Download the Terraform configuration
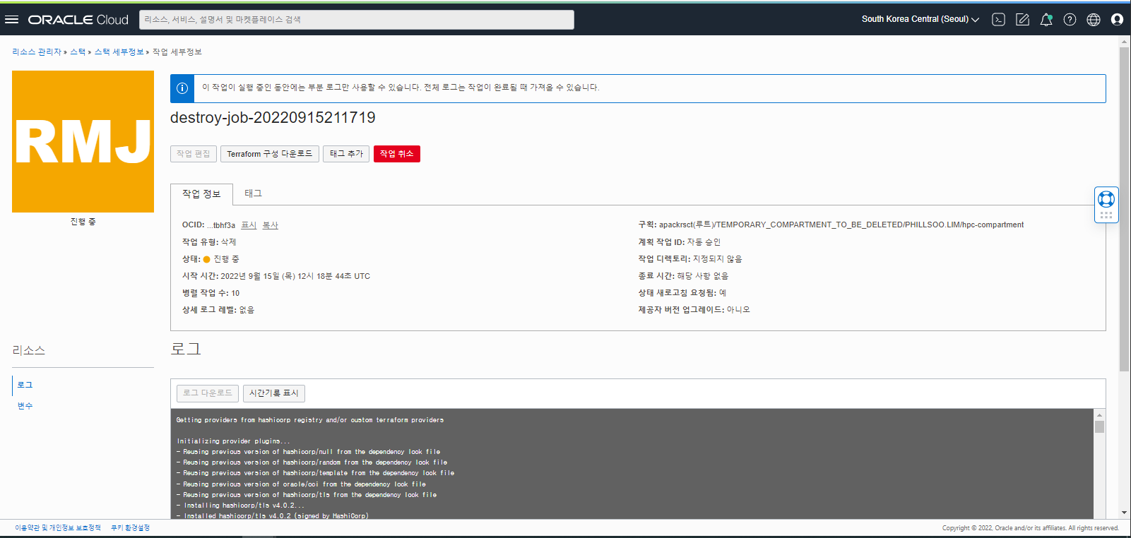Image resolution: width=1131 pixels, height=538 pixels. (x=270, y=154)
